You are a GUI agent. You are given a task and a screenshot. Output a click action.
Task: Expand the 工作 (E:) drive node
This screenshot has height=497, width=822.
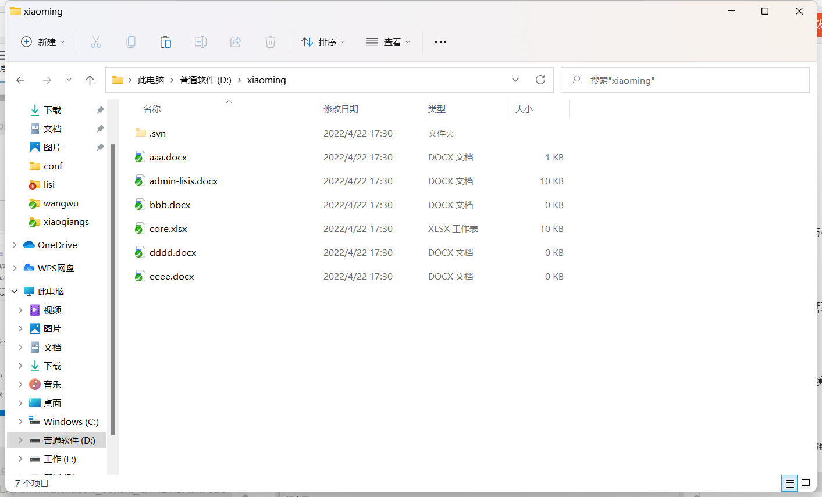point(20,459)
